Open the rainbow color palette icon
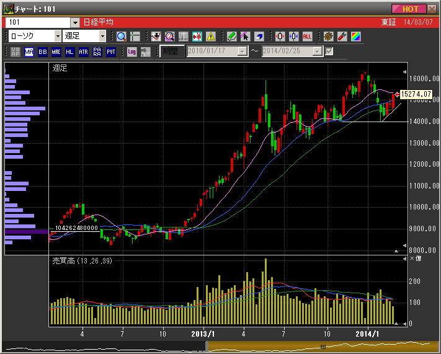The height and width of the screenshot is (354, 441). click(x=355, y=37)
